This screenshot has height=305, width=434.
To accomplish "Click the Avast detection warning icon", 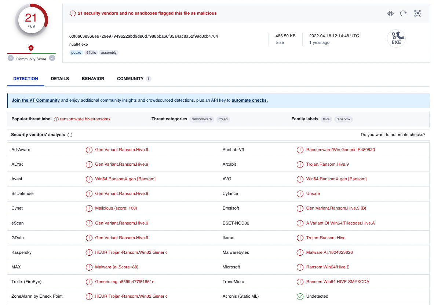I will click(x=89, y=179).
